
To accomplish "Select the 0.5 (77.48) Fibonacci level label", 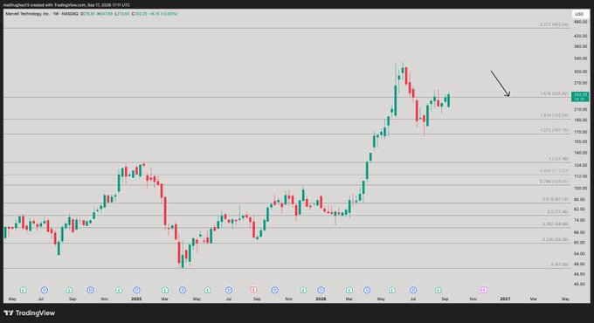I will coord(557,212).
